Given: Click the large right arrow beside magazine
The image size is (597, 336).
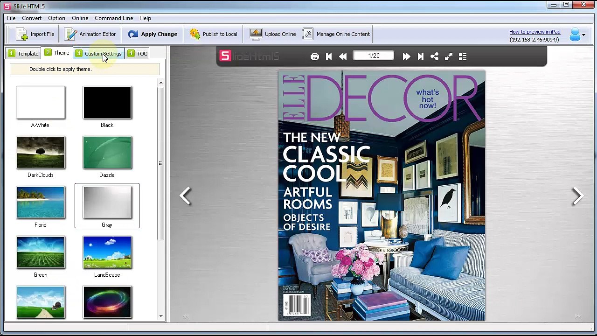Looking at the screenshot, I should coord(578,196).
